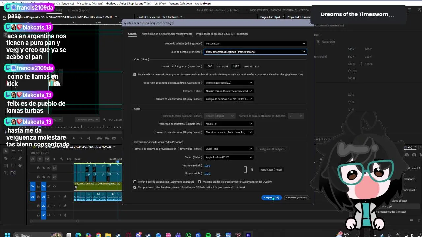Viewport: 422px width, 237px height.
Task: Open Windows Start menu
Action: (7, 235)
